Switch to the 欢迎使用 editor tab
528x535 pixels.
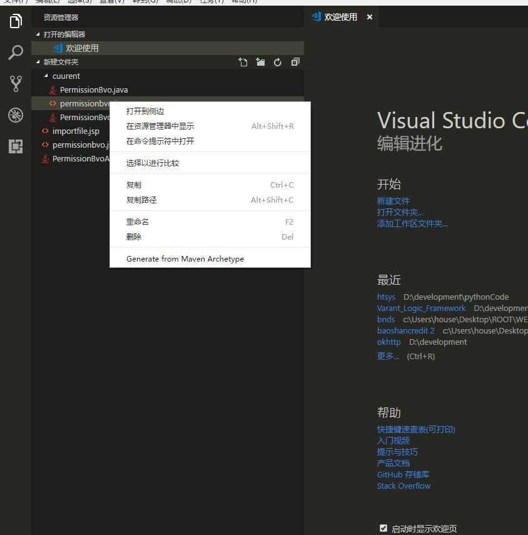point(340,17)
